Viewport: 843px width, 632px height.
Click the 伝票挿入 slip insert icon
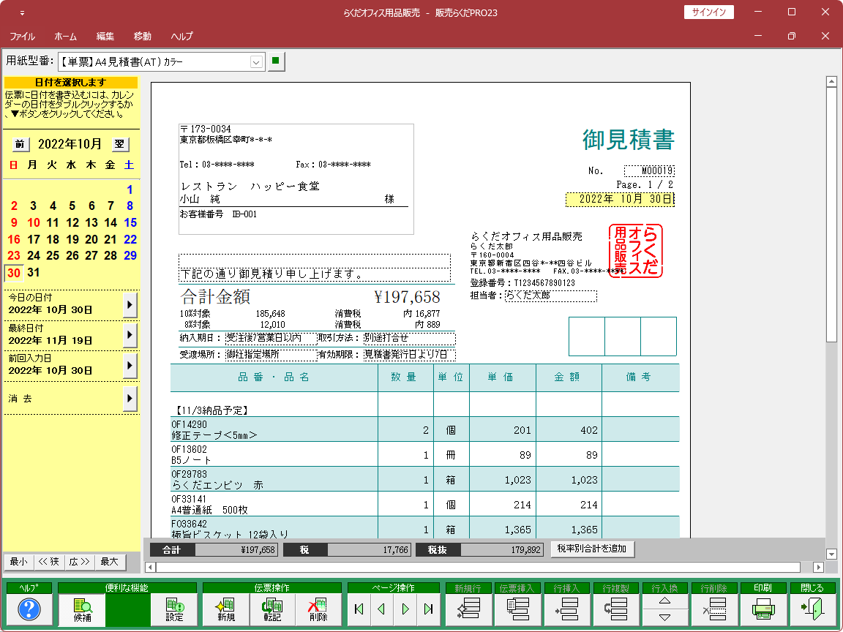pos(517,609)
